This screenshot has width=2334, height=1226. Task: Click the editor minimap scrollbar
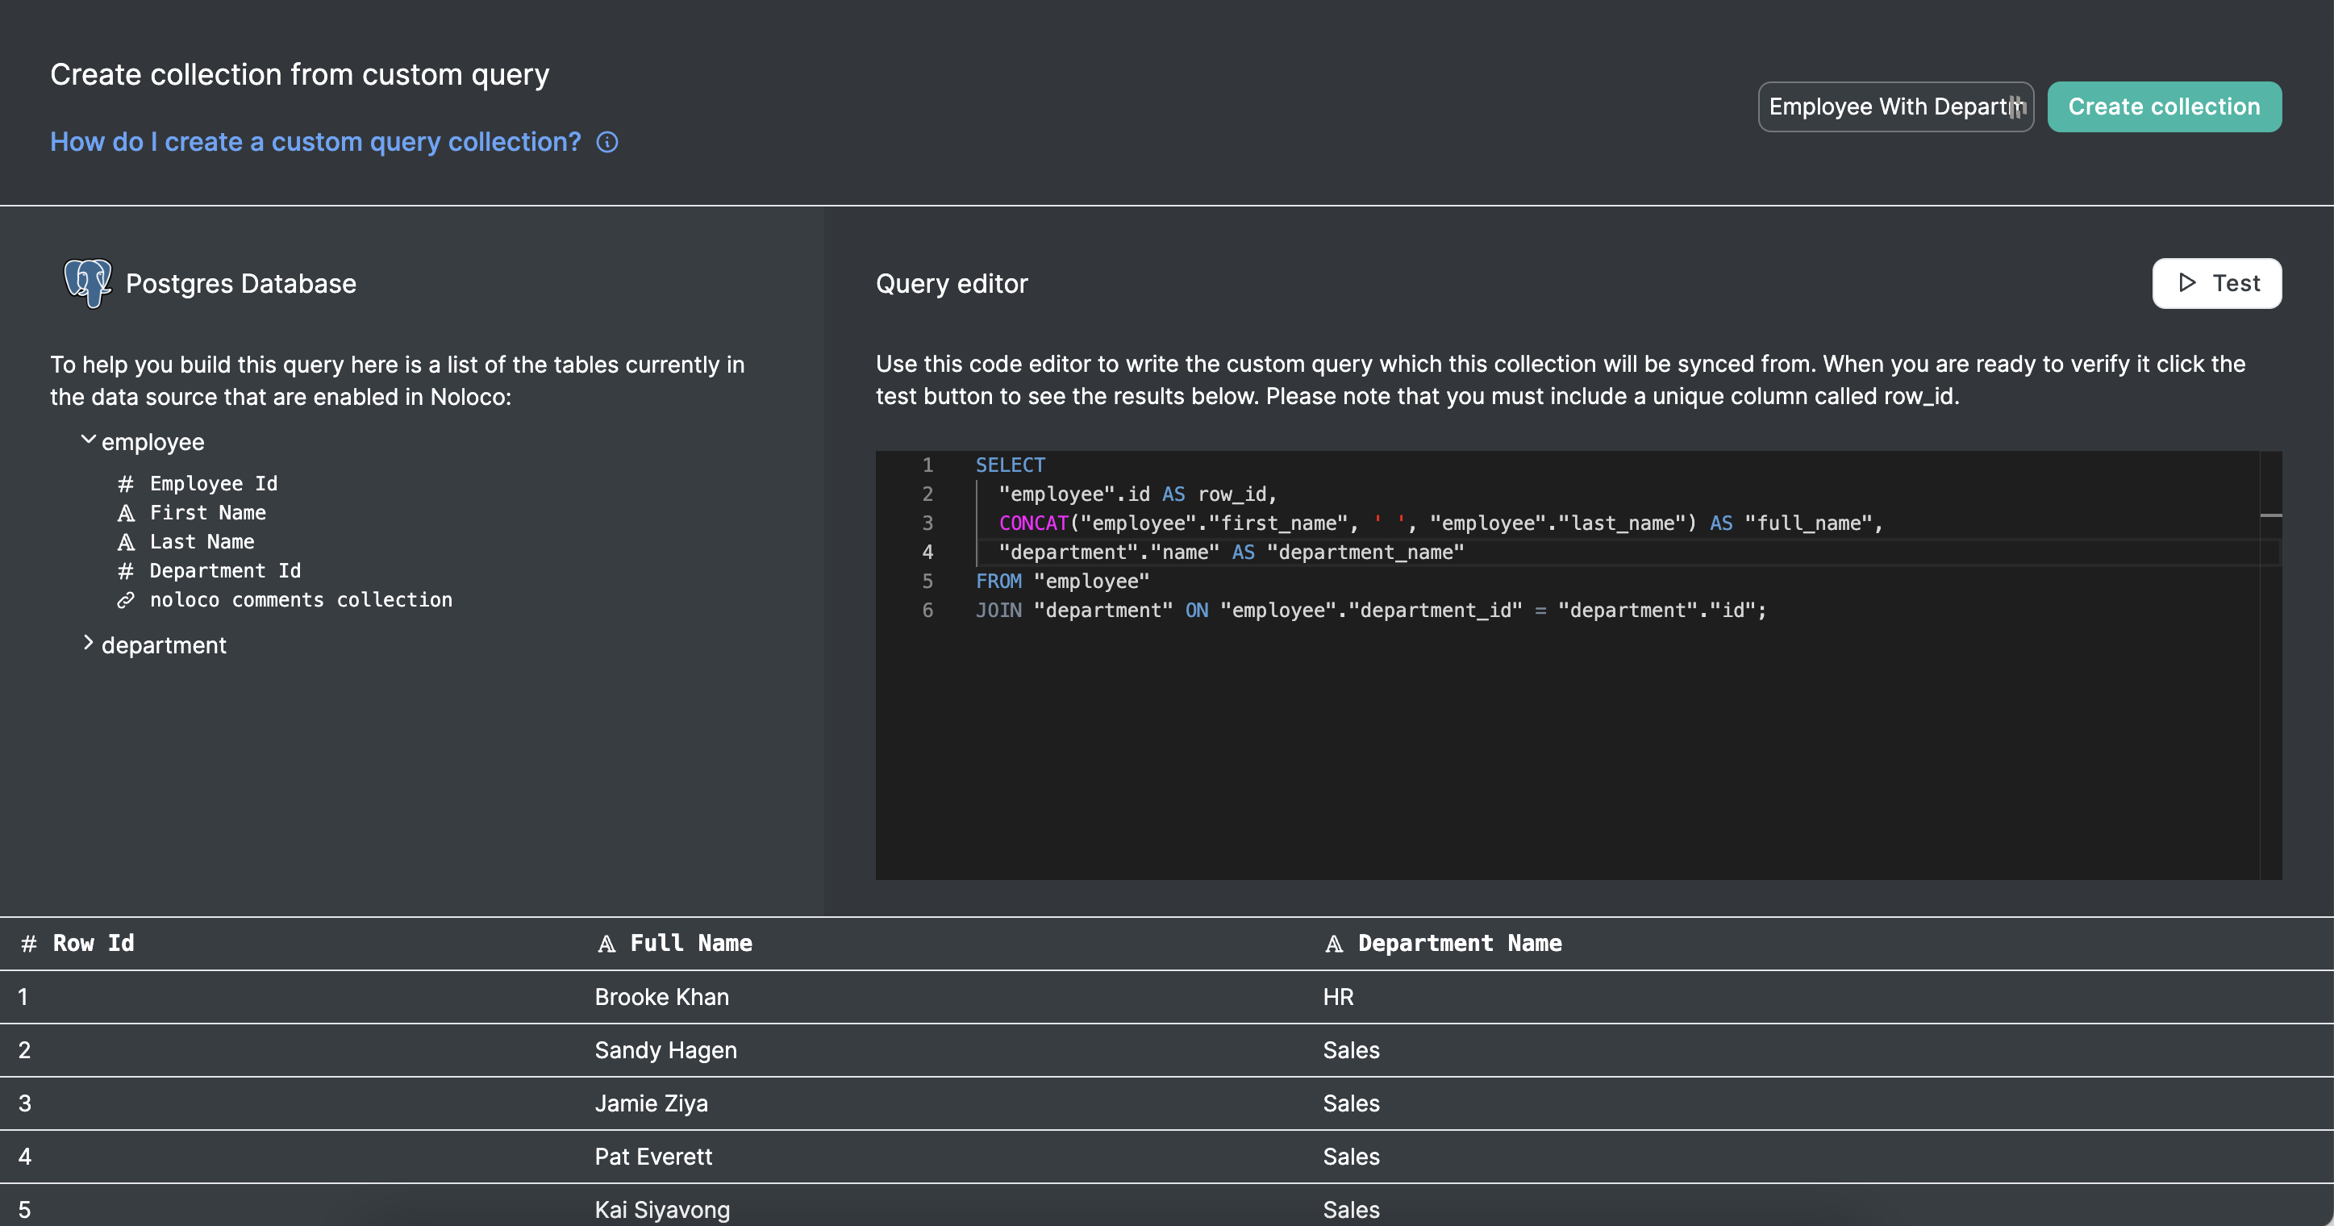(2269, 516)
